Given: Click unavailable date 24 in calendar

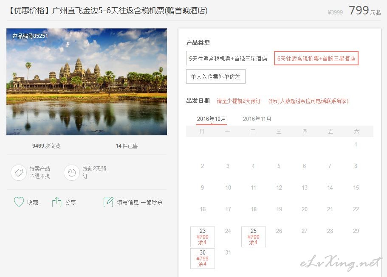Looking at the screenshot, I should pyautogui.click(x=228, y=231).
